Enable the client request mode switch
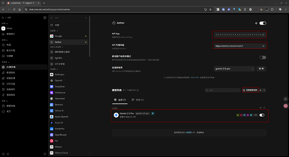 [263, 57]
